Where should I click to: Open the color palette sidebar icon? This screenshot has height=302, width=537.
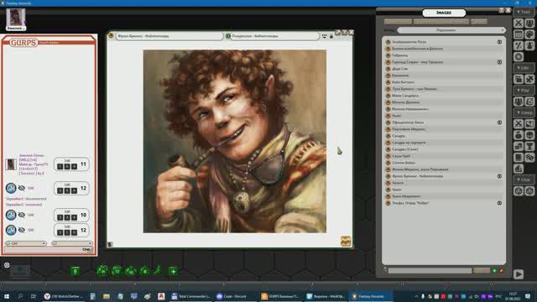(529, 34)
